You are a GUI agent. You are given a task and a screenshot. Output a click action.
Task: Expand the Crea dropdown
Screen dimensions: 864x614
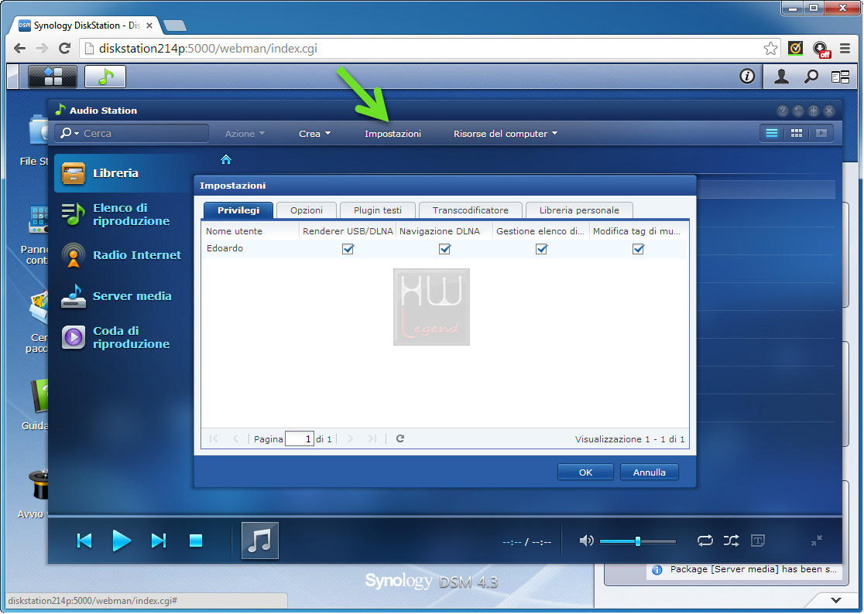(x=314, y=134)
